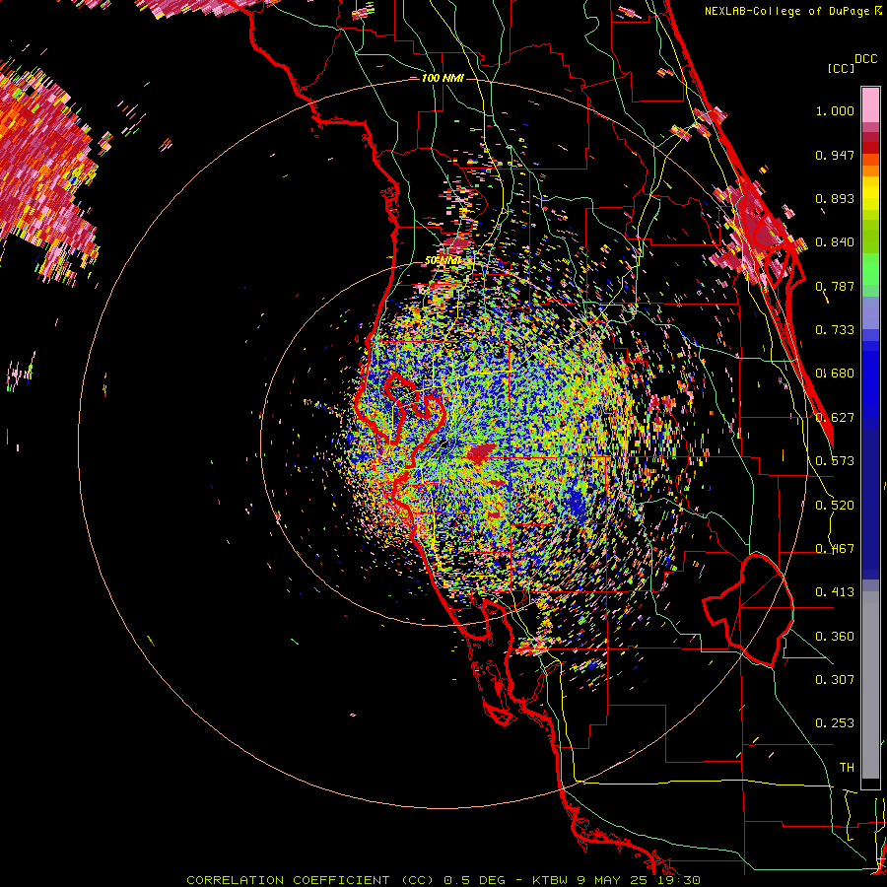This screenshot has width=887, height=887.
Task: Pick the lavender segment of the color bar
Action: click(x=870, y=312)
